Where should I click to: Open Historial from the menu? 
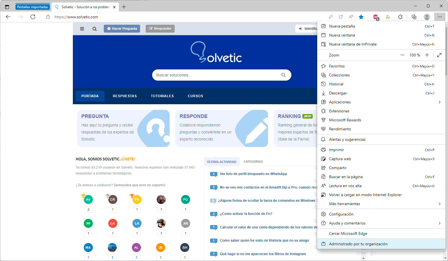coord(381,84)
